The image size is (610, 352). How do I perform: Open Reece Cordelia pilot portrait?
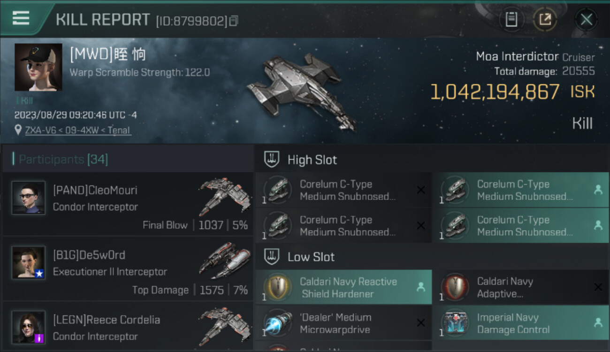29,327
